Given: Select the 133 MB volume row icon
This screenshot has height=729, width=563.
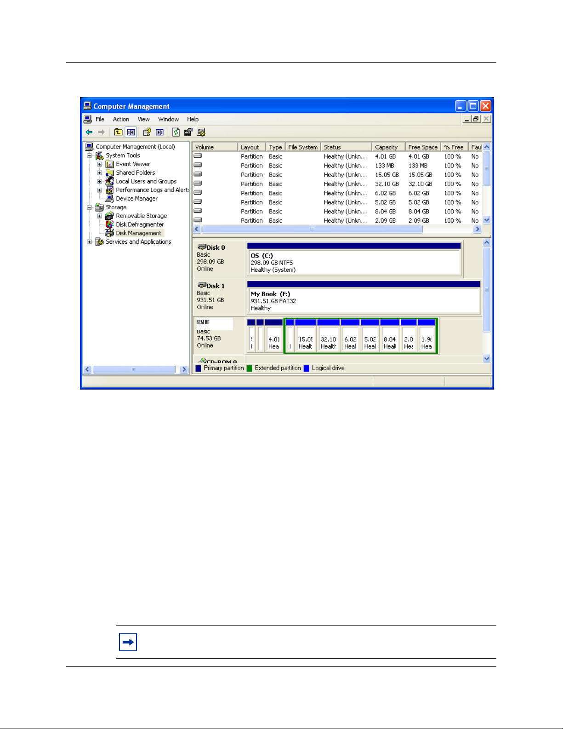Looking at the screenshot, I should coord(198,165).
